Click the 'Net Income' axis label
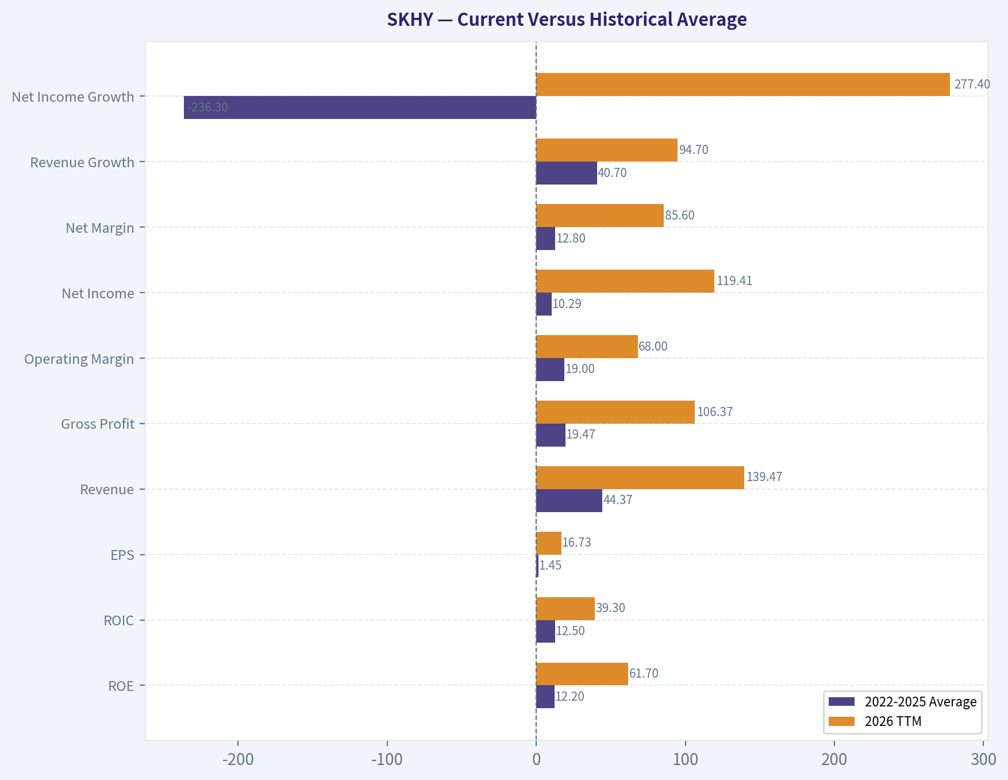Image resolution: width=1008 pixels, height=780 pixels. tap(98, 293)
